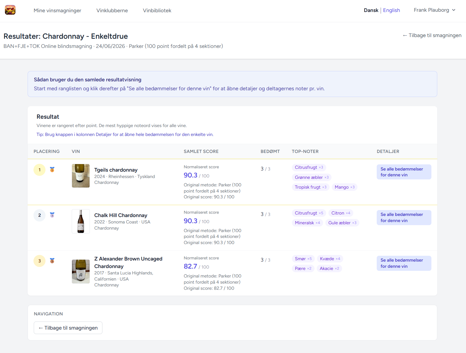Click the Citron ×4 note tag
The width and height of the screenshot is (466, 353).
[341, 213]
